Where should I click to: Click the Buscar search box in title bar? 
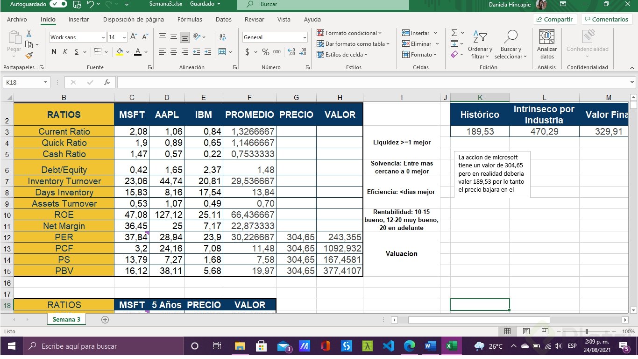click(323, 4)
